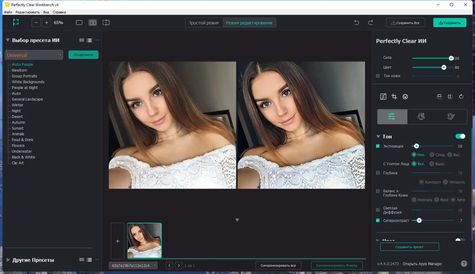The height and width of the screenshot is (274, 475).
Task: Select the Crop tool
Action: point(394,97)
